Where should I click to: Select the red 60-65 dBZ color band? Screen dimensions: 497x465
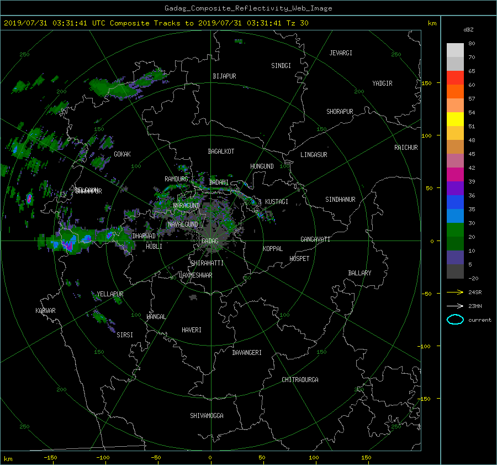455,78
